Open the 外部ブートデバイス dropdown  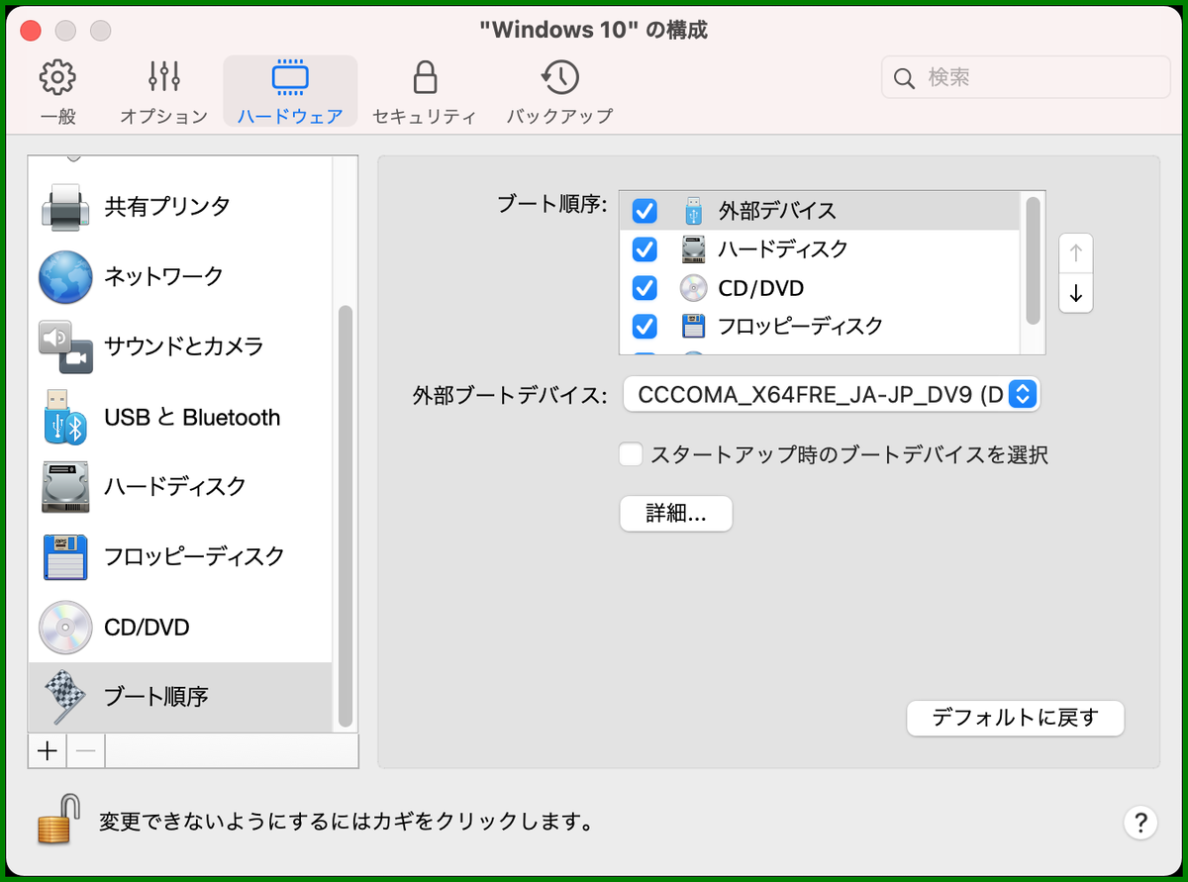click(x=832, y=395)
